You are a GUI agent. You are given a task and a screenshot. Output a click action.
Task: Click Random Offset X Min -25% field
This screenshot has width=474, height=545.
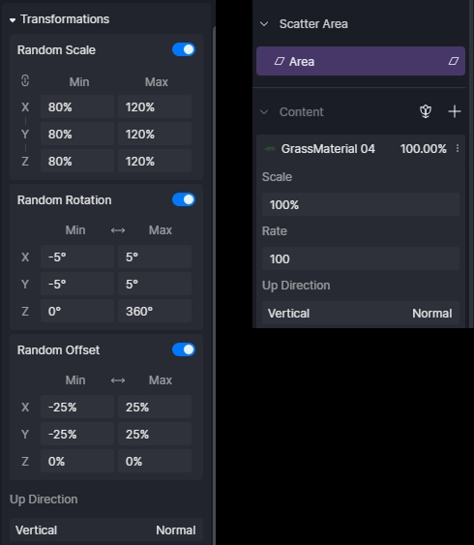(77, 407)
